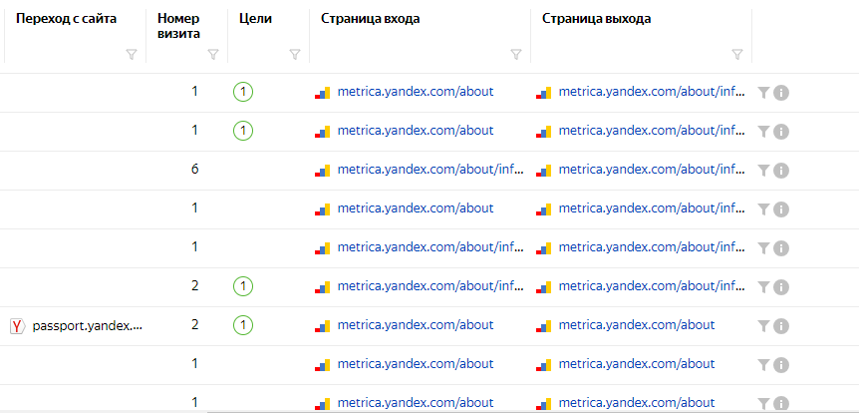Open entry page link in visit 6 row
The width and height of the screenshot is (859, 413).
pos(430,170)
